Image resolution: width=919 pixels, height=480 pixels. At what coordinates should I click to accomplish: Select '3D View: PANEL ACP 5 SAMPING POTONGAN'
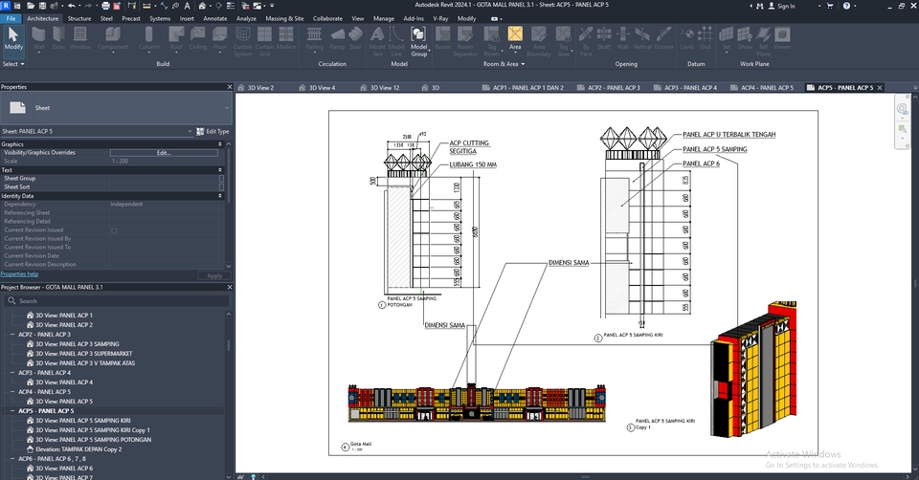click(93, 440)
